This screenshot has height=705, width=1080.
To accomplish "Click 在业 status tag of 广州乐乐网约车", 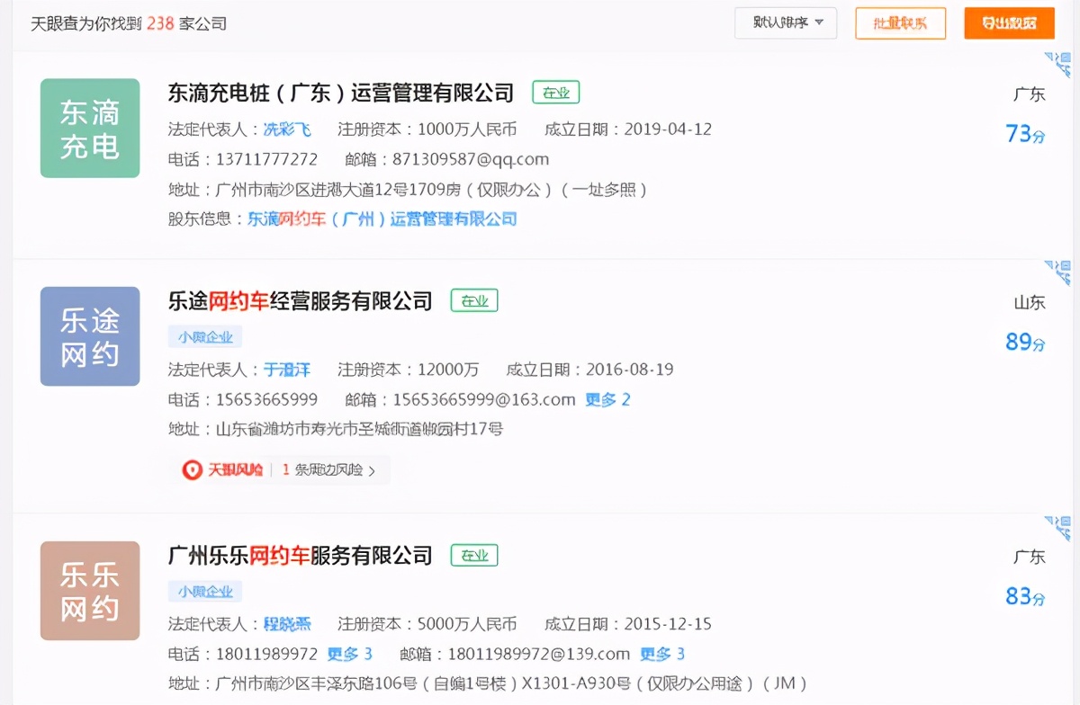I will click(x=474, y=556).
